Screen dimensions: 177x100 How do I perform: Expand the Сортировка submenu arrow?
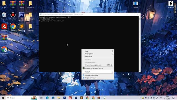tap(113, 54)
